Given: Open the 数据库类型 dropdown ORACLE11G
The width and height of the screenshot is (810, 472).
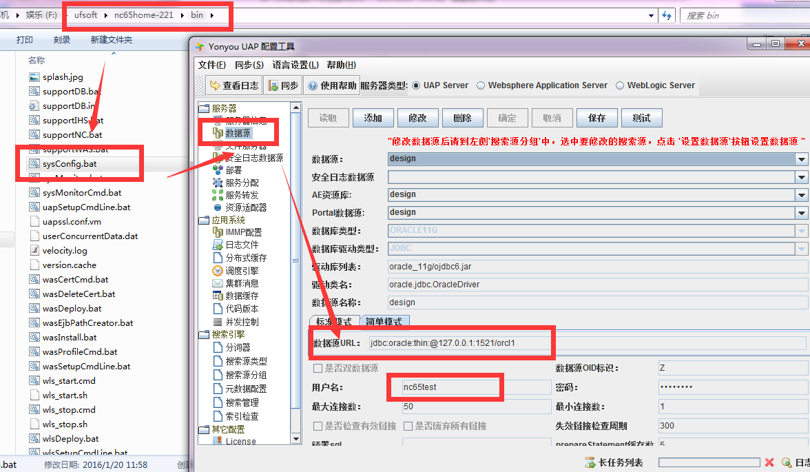Looking at the screenshot, I should pyautogui.click(x=801, y=231).
